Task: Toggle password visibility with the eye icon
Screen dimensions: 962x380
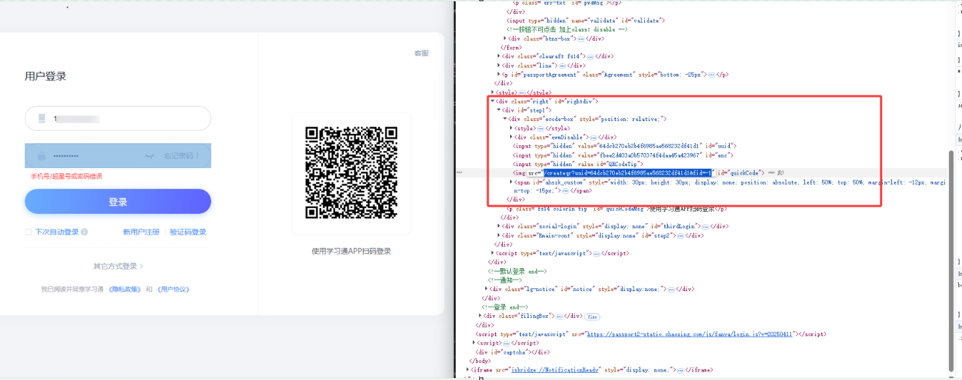Action: click(x=150, y=156)
